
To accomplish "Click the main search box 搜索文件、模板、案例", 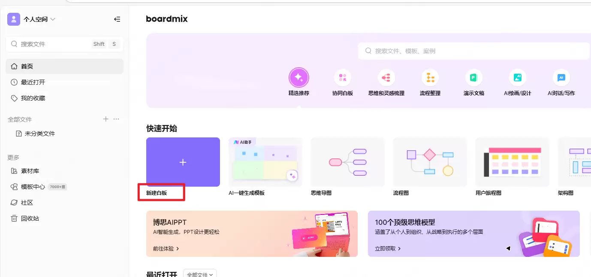I will click(474, 51).
